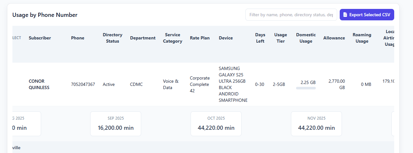
Task: Sort by the Phone column header
Action: [x=77, y=38]
